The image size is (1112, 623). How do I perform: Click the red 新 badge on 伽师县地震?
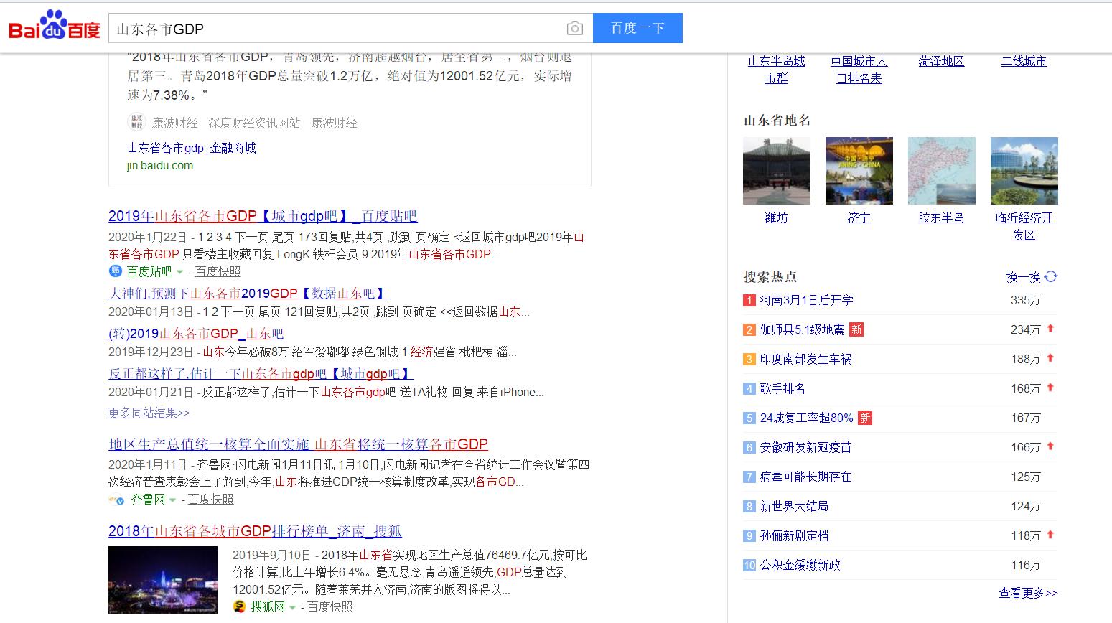(855, 329)
